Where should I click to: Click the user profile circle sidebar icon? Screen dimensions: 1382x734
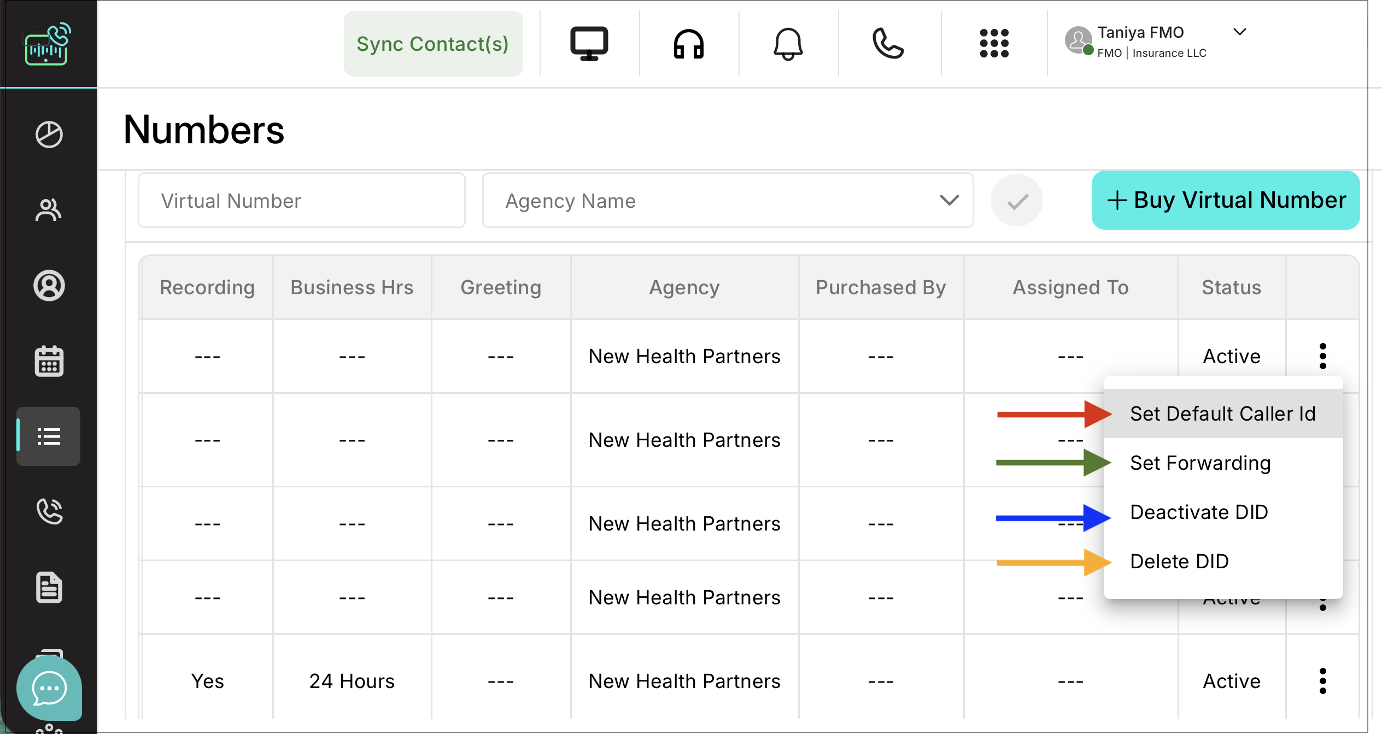click(x=49, y=285)
